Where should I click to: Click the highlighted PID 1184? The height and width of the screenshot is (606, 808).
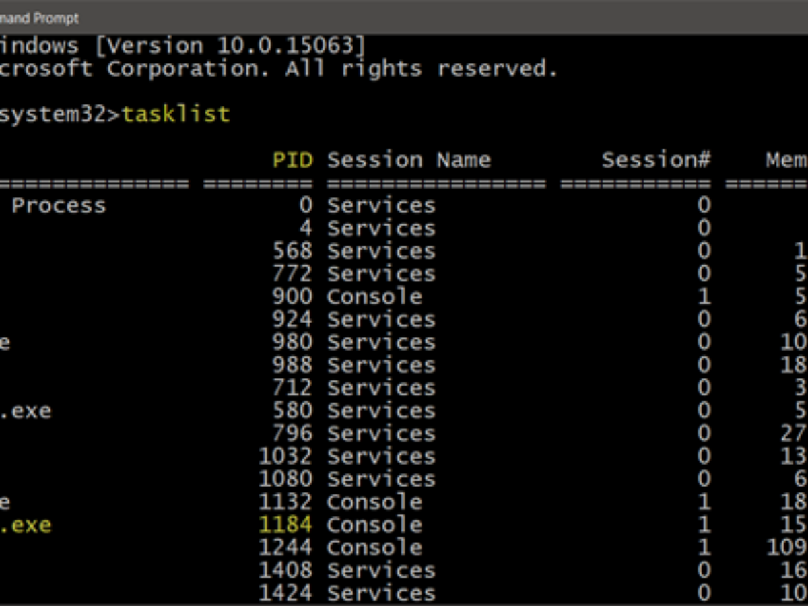click(x=285, y=525)
